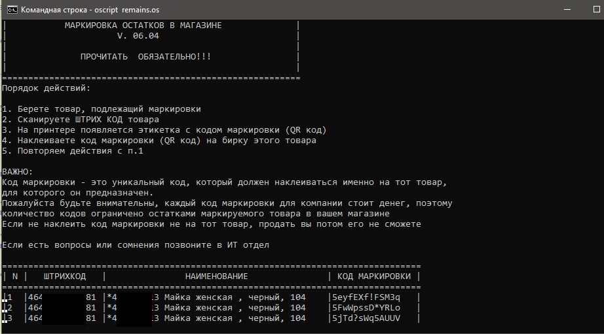This screenshot has width=604, height=334.
Task: Click the version text 'V. 06.04'
Action: (138, 36)
